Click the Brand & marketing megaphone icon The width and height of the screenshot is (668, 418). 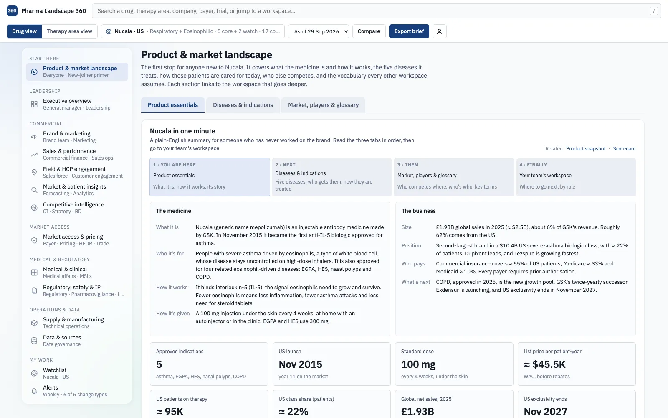34,137
